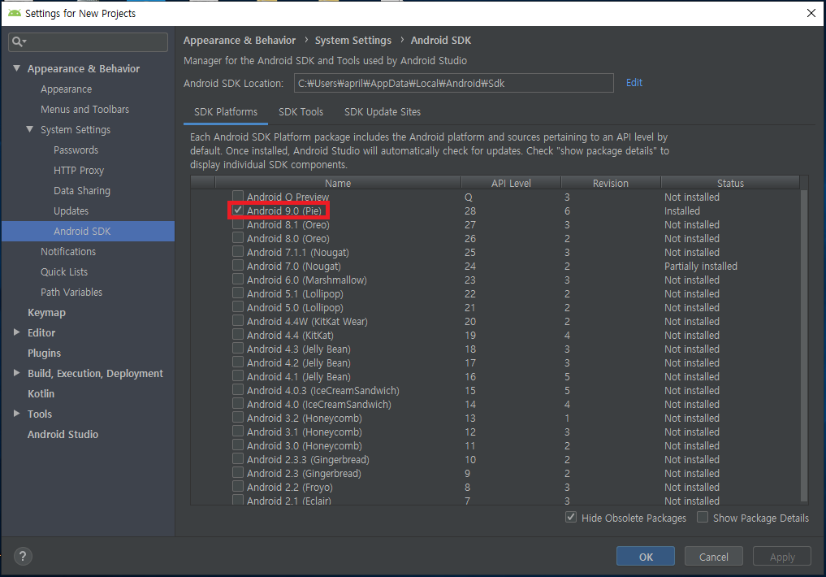Open the SDK Update Sites tab
The image size is (826, 577).
click(383, 111)
